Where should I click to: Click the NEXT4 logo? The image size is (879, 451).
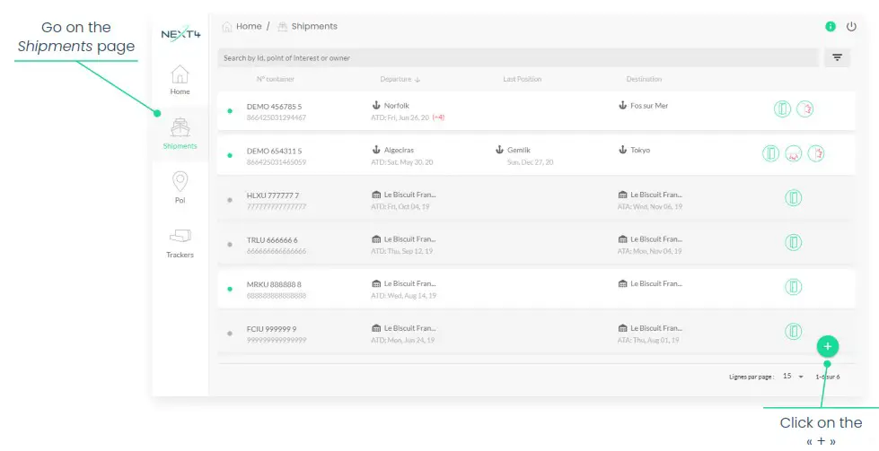180,34
